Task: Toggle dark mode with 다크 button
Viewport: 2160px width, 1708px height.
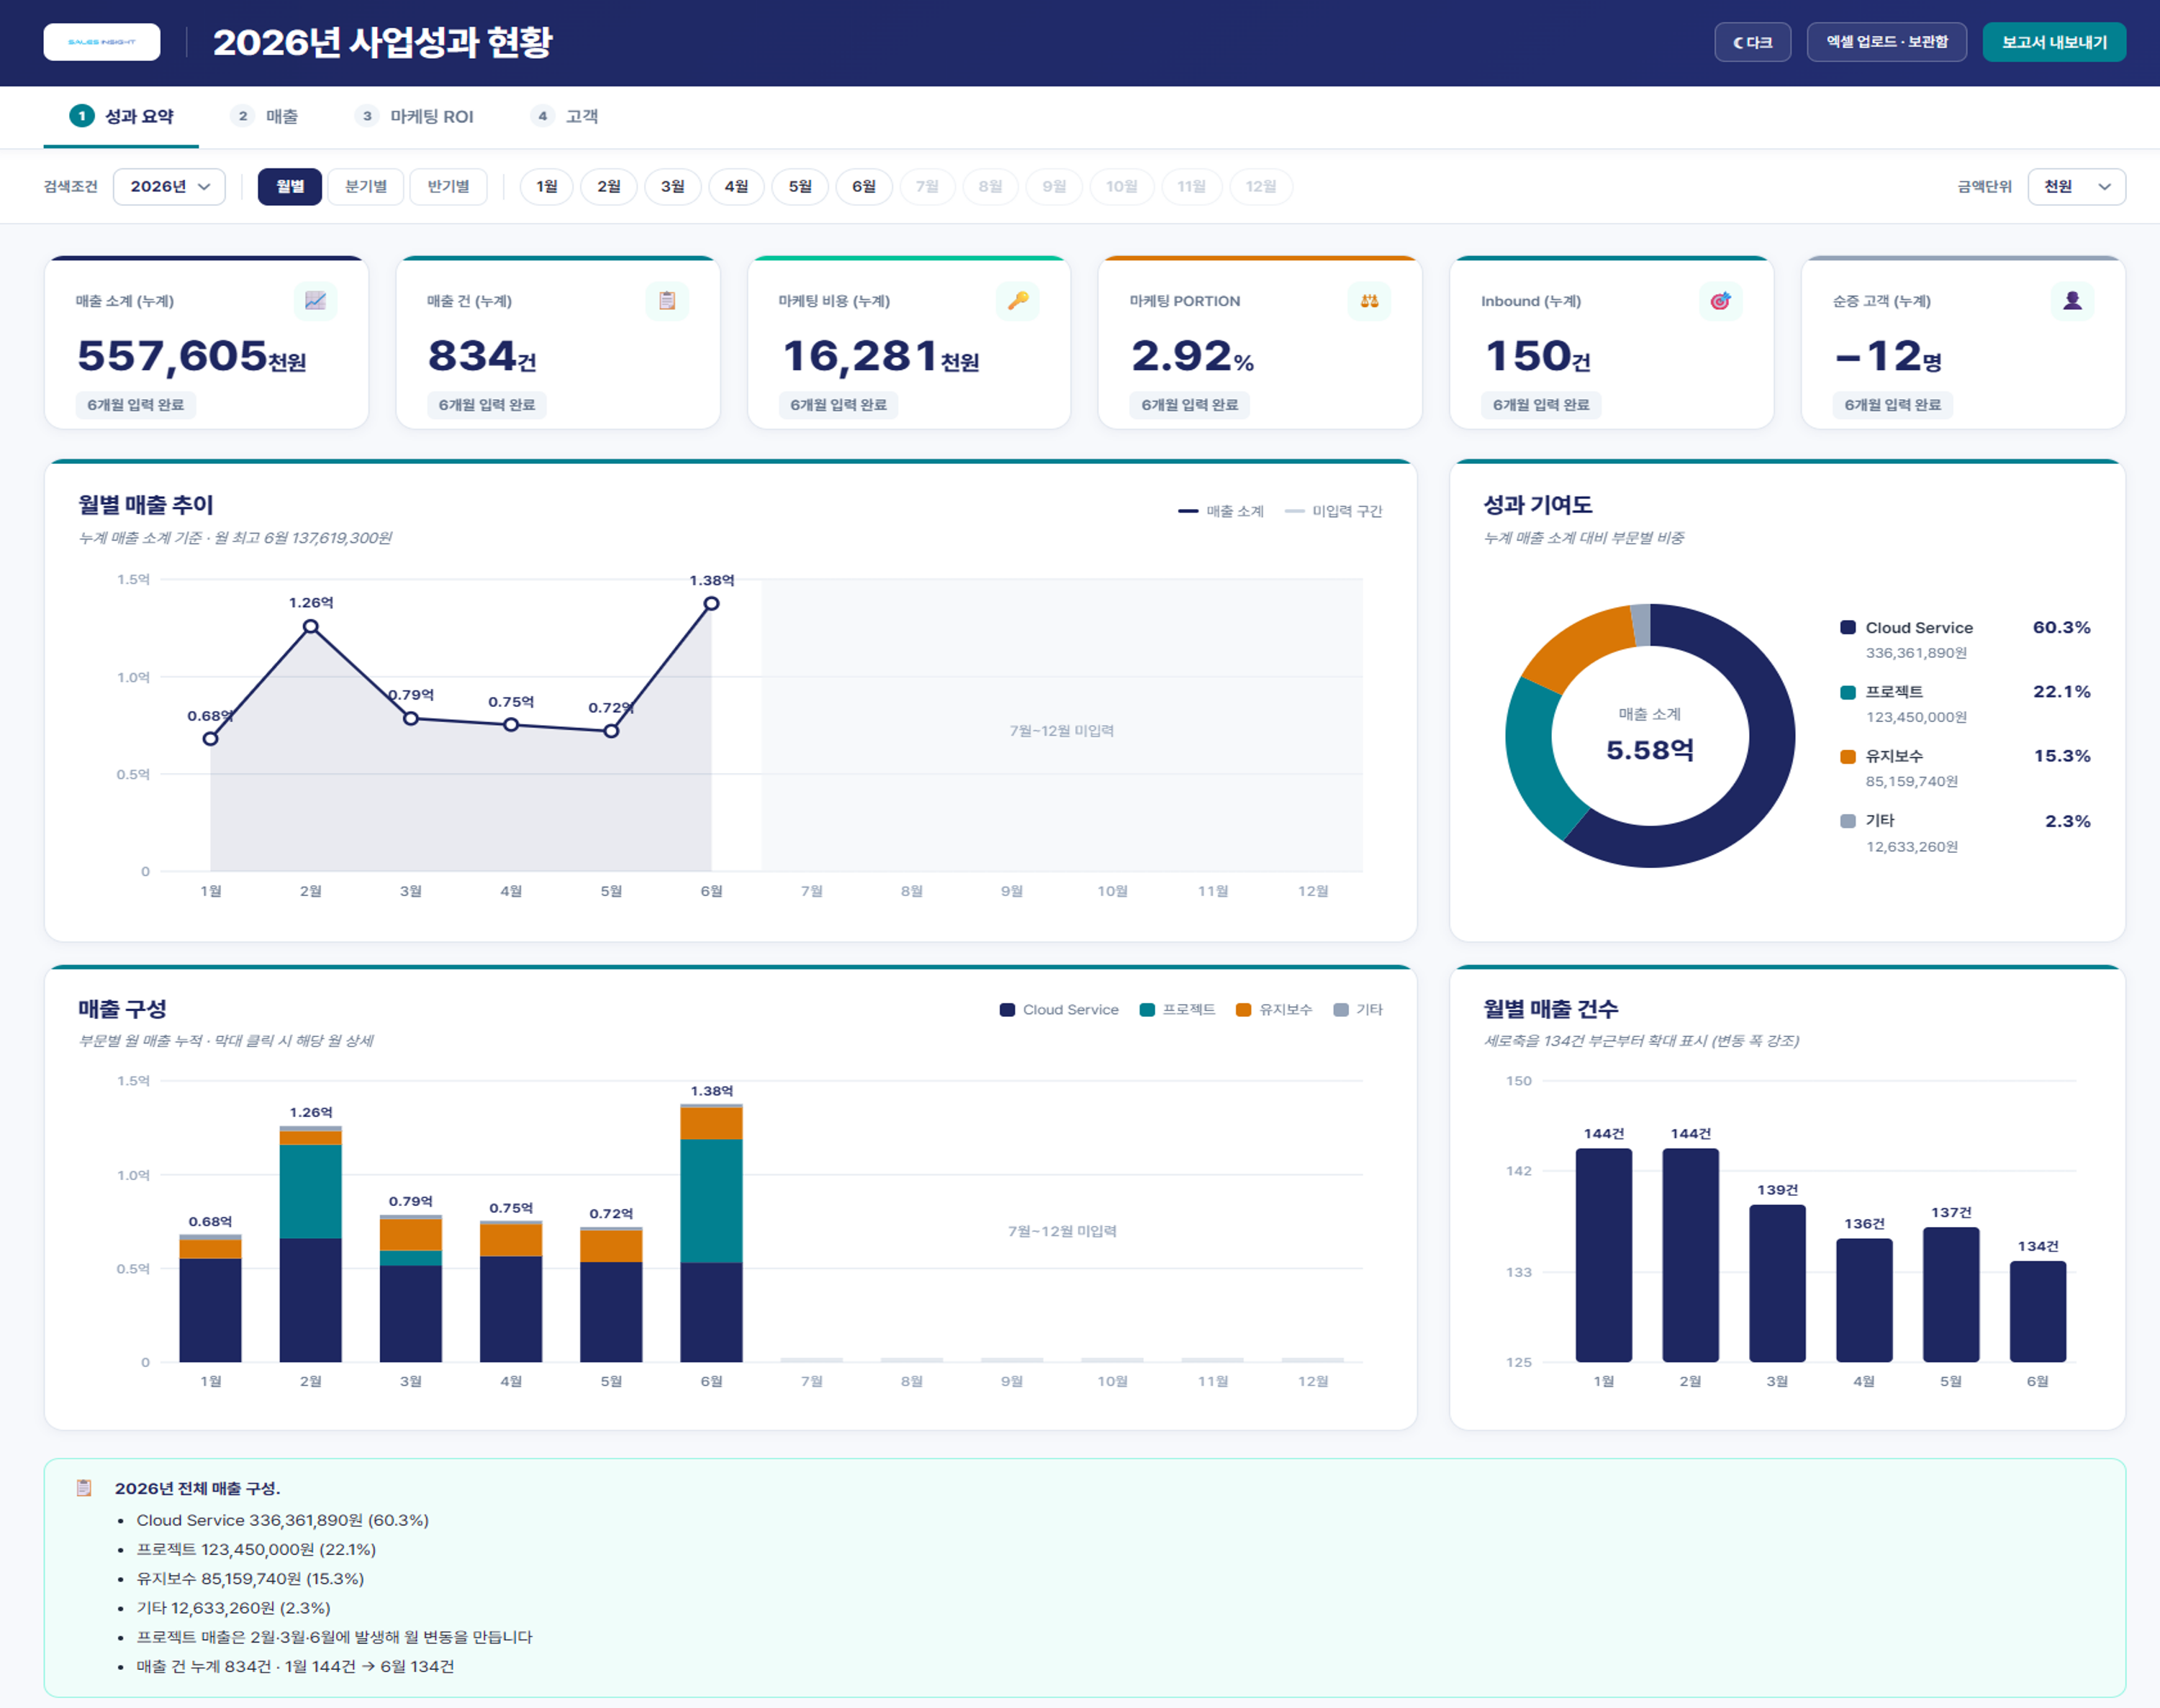Action: click(x=1752, y=42)
